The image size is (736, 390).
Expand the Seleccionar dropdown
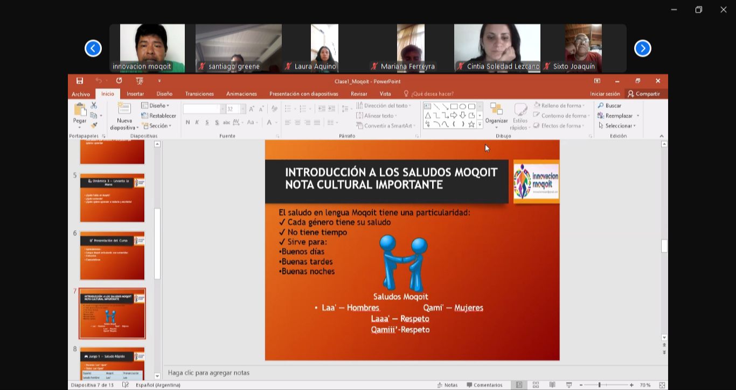point(617,126)
